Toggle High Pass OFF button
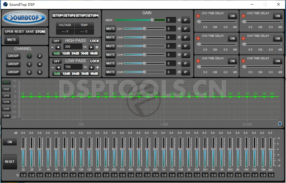Viewport: 286px width, 183px height. [56, 41]
